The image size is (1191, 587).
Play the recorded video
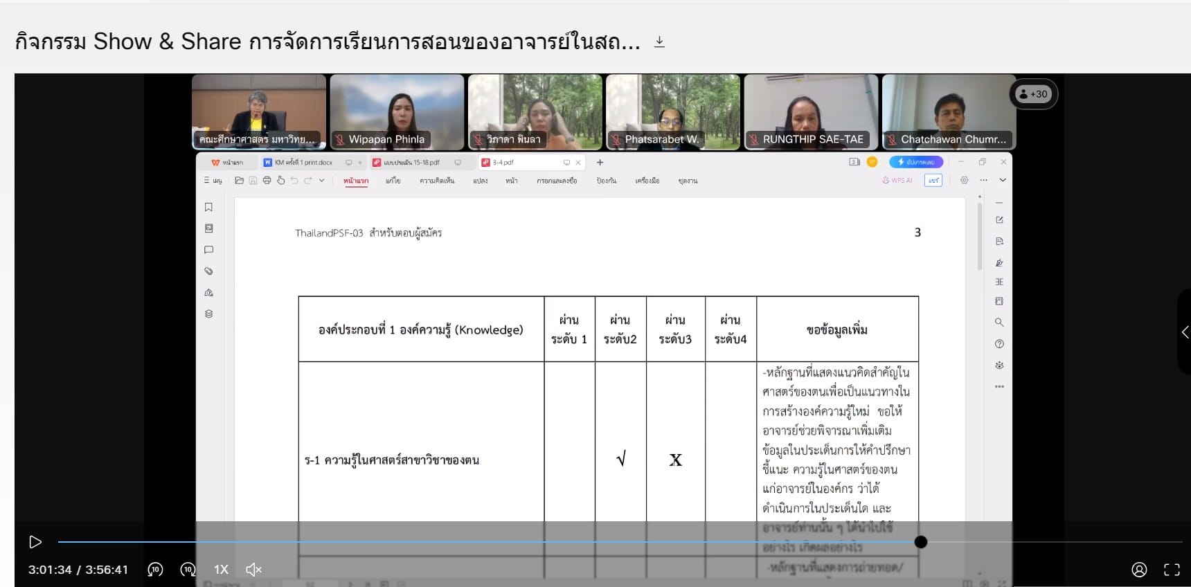pyautogui.click(x=35, y=542)
